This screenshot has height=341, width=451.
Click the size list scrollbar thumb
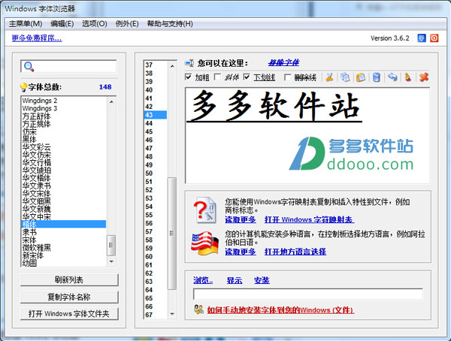click(172, 234)
